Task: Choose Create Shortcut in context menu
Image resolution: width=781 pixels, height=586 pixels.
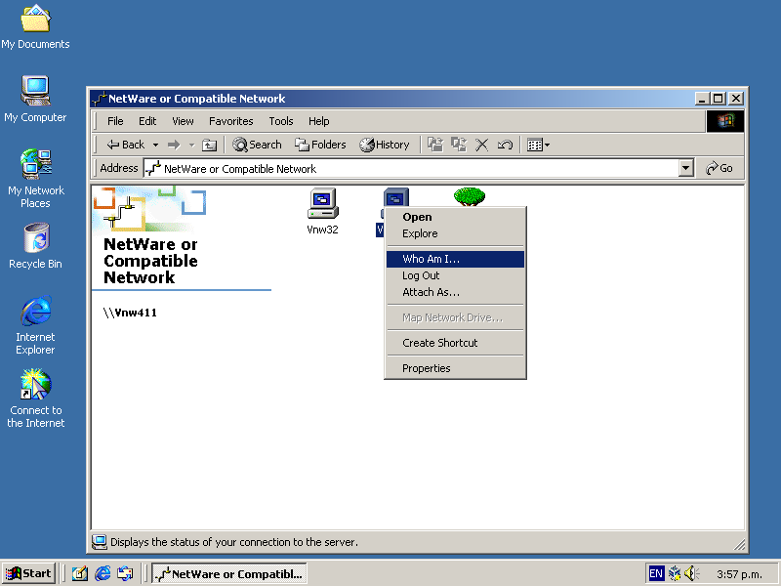Action: click(455, 343)
